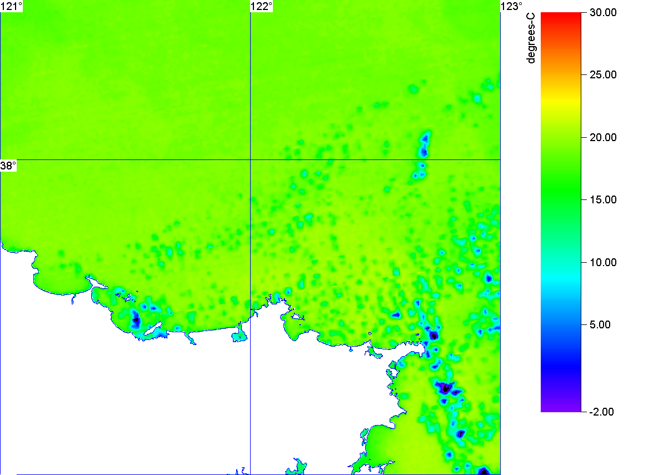
Task: Pick the purple bottom of the colorbar
Action: (x=561, y=407)
